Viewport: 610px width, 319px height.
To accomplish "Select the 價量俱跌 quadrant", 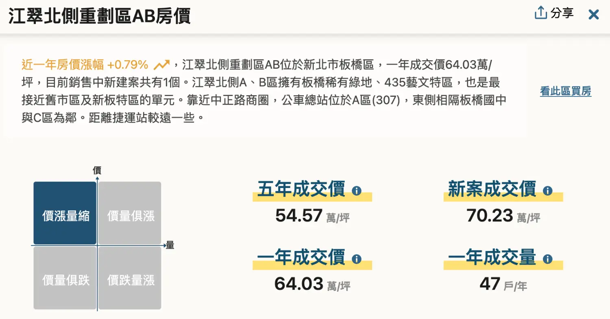I will tap(65, 278).
